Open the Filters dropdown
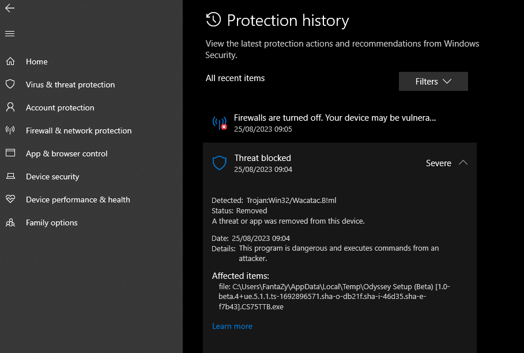This screenshot has width=524, height=353. tap(433, 81)
